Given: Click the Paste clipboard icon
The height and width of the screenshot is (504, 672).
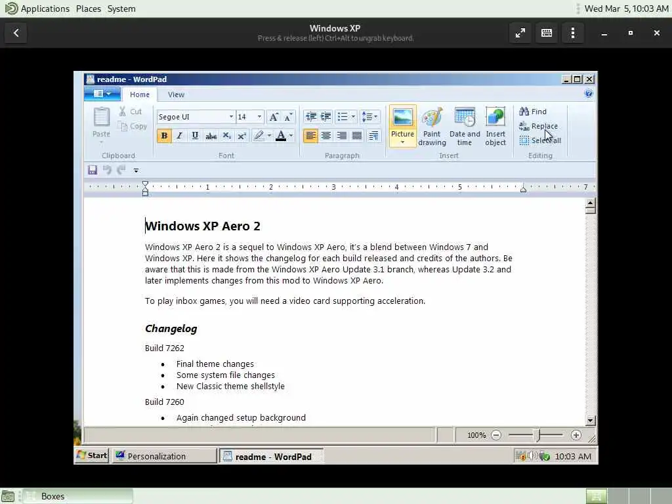Looking at the screenshot, I should coord(102,117).
